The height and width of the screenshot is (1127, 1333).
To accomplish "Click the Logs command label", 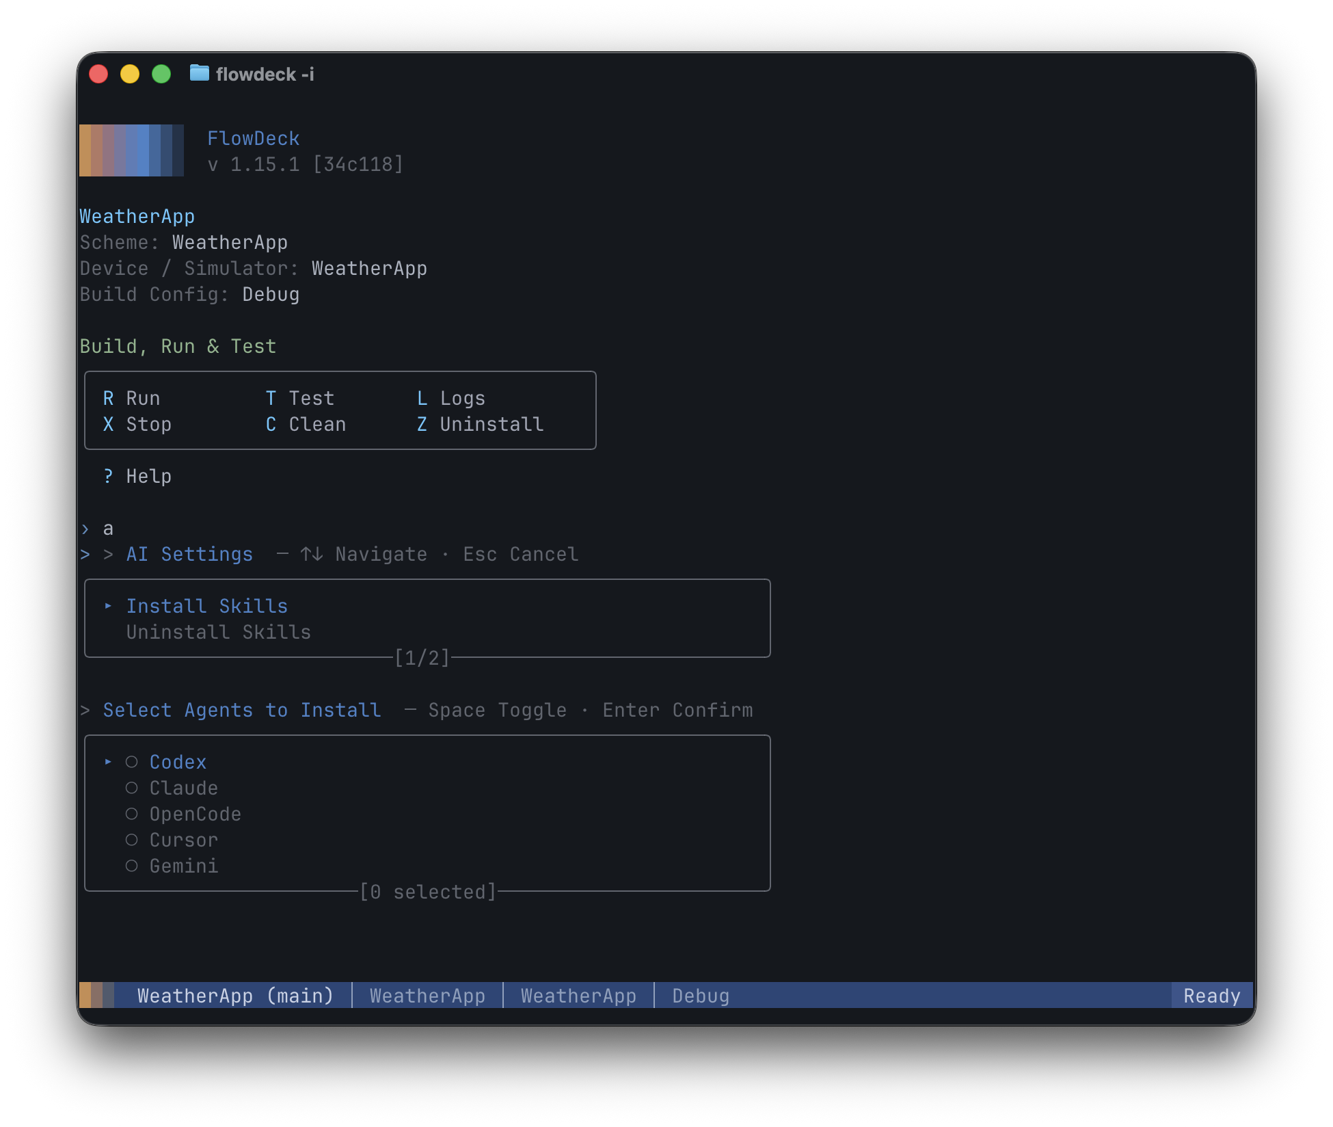I will pos(463,399).
